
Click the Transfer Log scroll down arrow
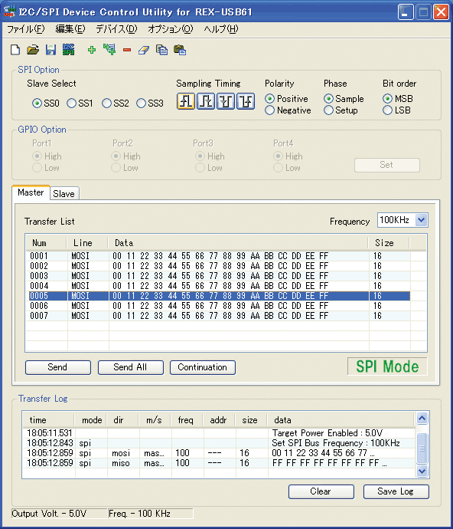[422, 471]
